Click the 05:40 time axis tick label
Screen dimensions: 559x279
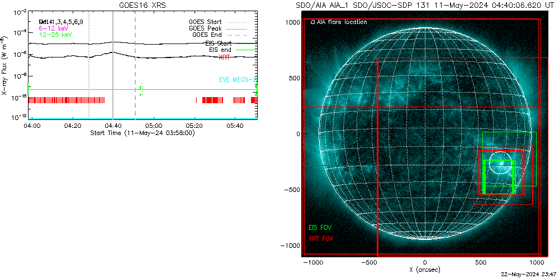coord(235,126)
